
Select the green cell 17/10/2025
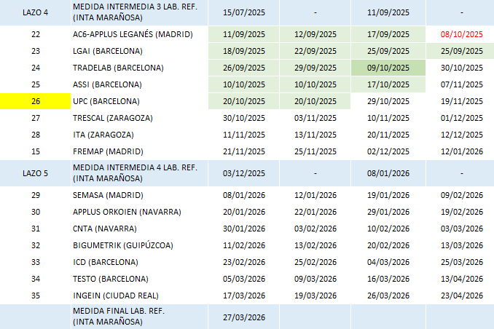click(388, 84)
